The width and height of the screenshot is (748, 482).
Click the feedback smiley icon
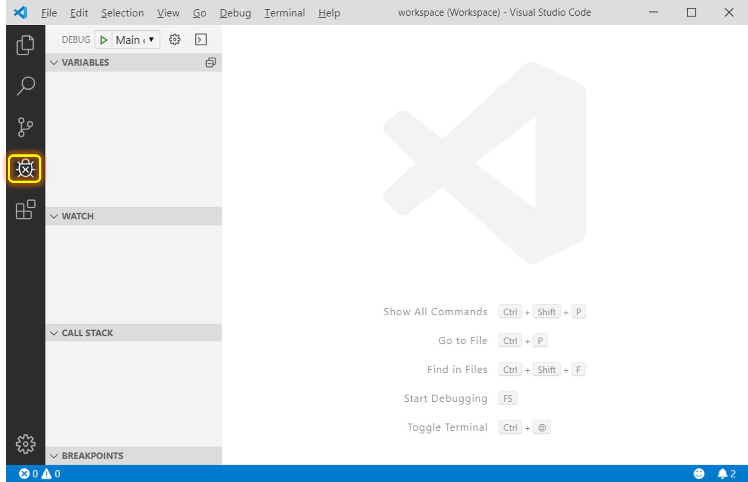(x=699, y=473)
